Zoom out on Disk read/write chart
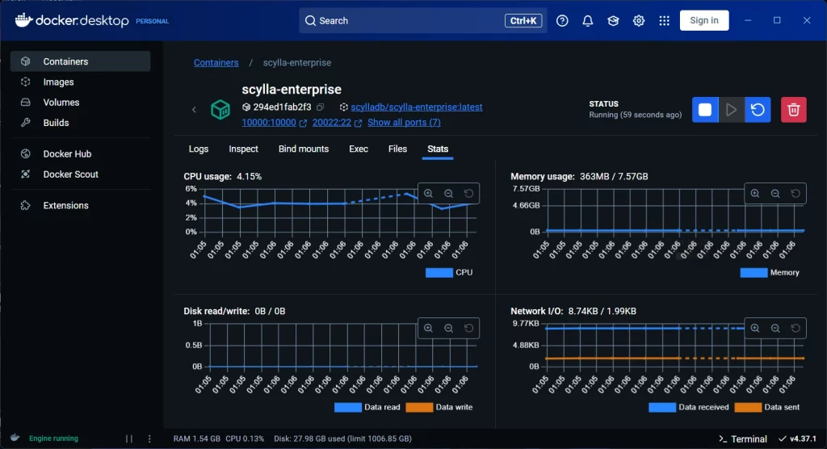Image resolution: width=827 pixels, height=449 pixels. coord(448,328)
